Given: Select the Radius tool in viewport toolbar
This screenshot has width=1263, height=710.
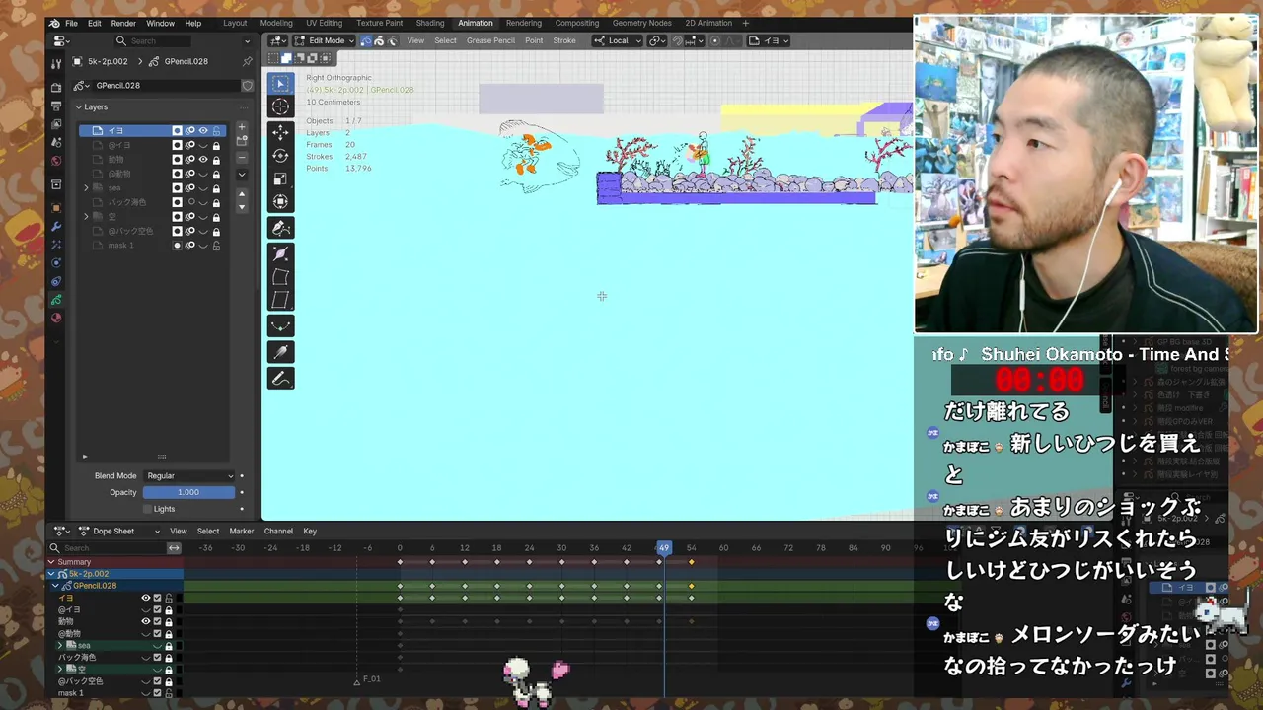Looking at the screenshot, I should [x=280, y=253].
